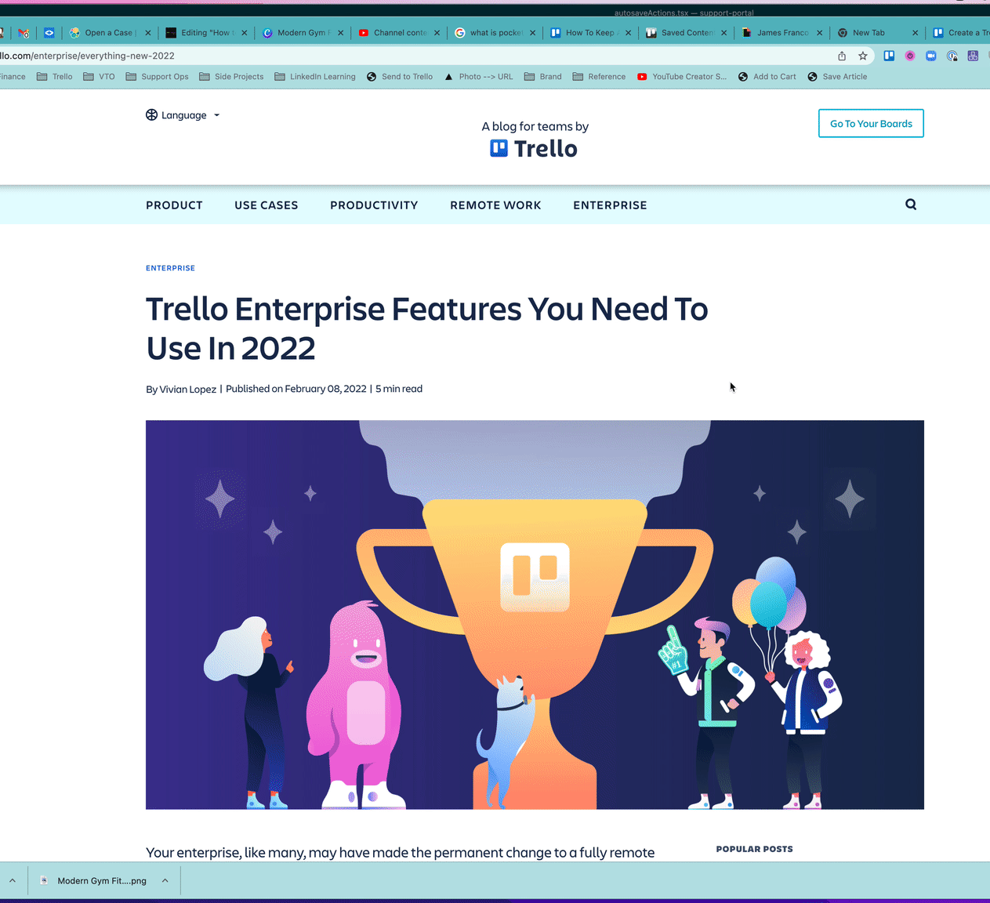Switch to the 'New Tab' tab
990x903 pixels.
[877, 33]
